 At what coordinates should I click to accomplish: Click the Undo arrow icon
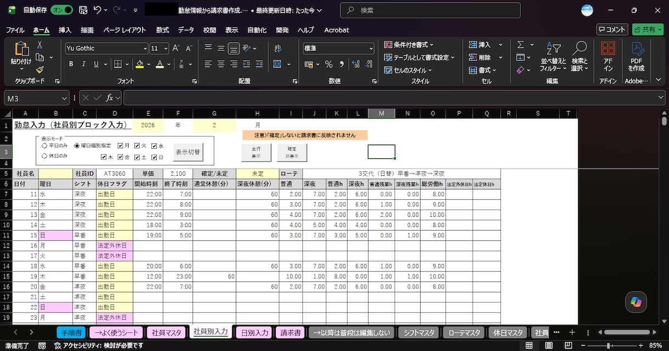98,10
